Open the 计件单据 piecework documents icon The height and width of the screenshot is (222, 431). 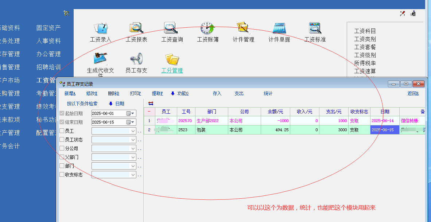(x=279, y=28)
